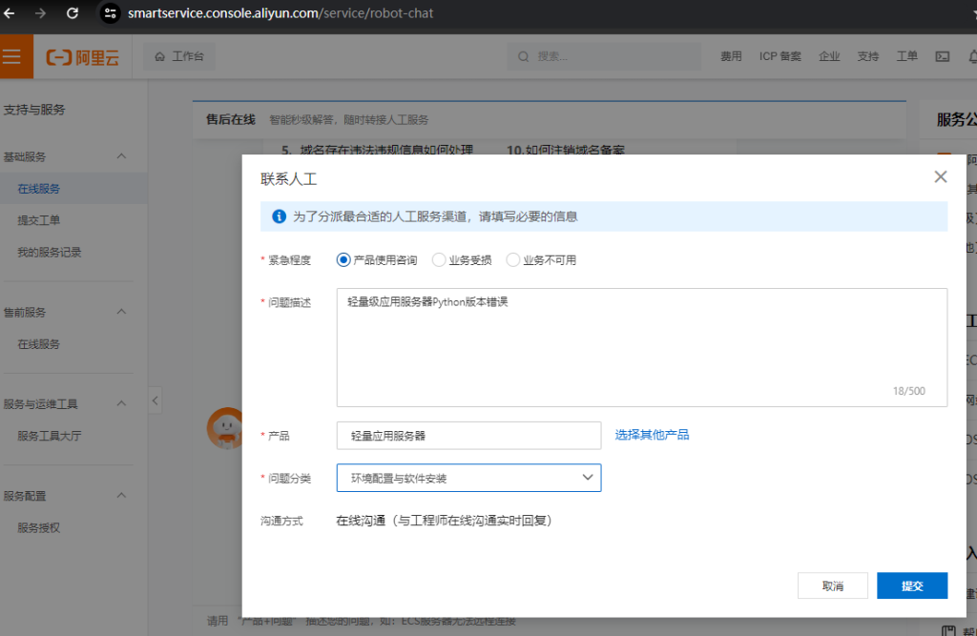Viewport: 977px width, 636px height.
Task: Click into the 问题描述 text area
Action: pos(641,347)
